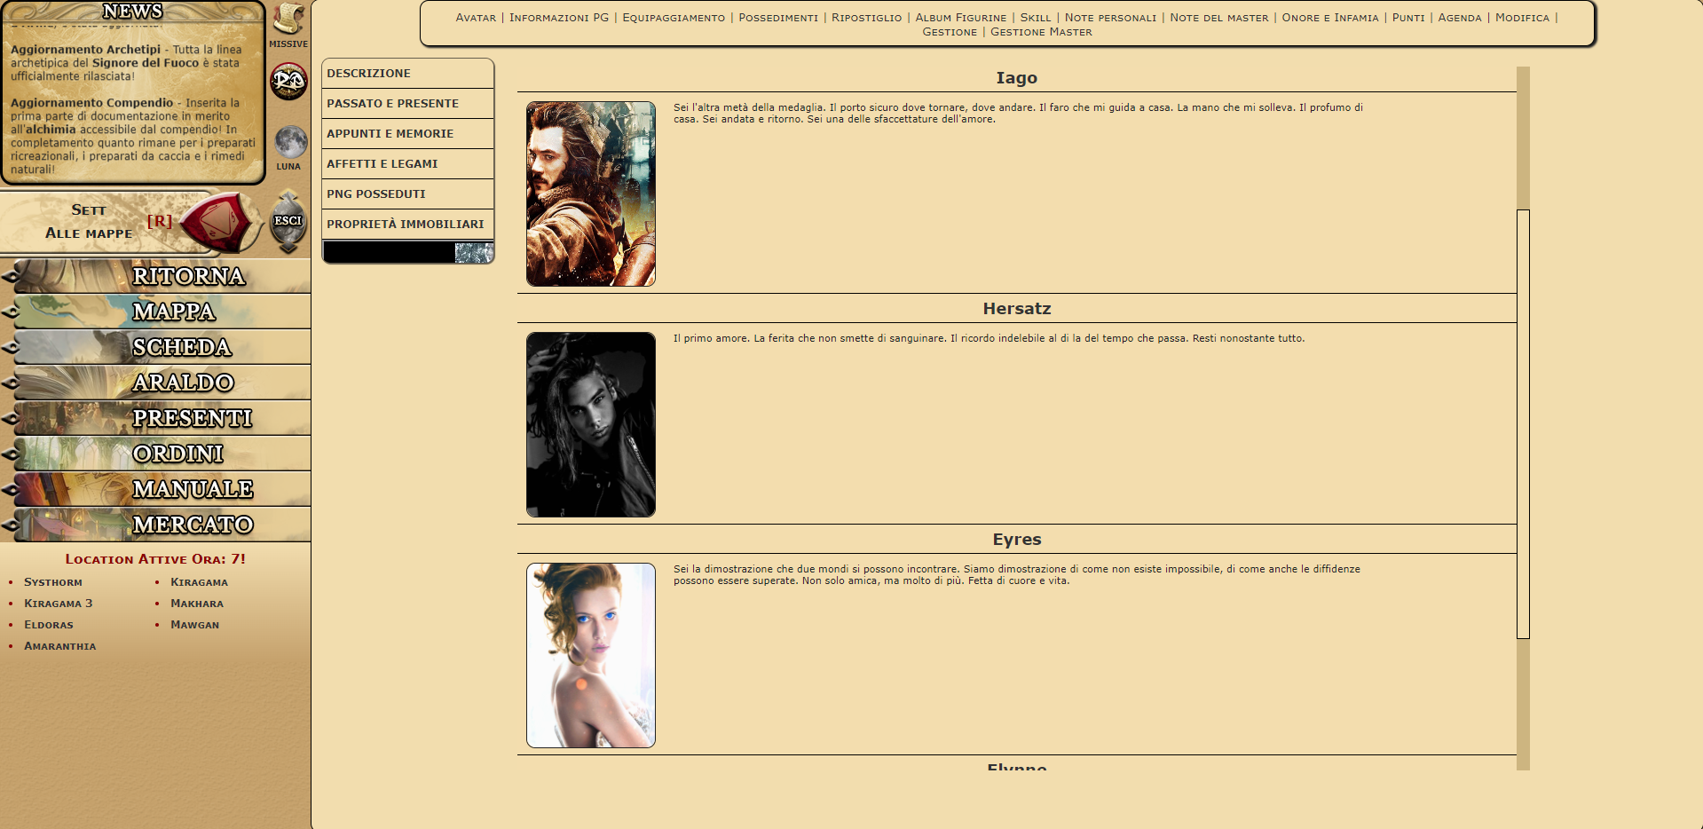Go to Eldoras location

point(49,625)
